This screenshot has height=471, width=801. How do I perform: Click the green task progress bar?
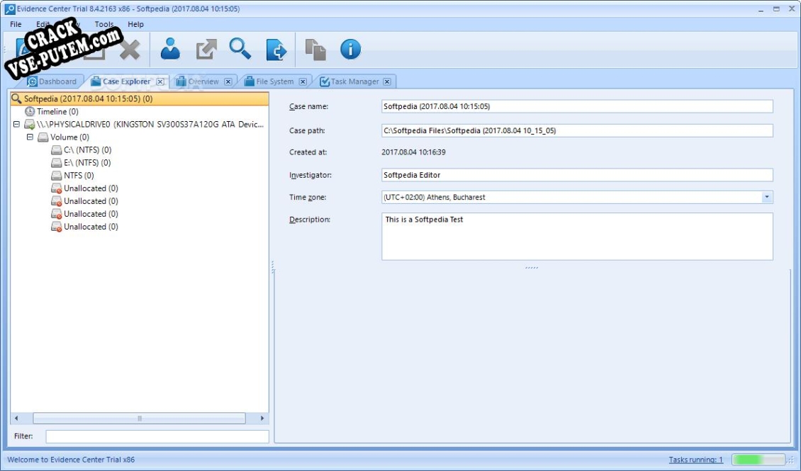[x=758, y=460]
